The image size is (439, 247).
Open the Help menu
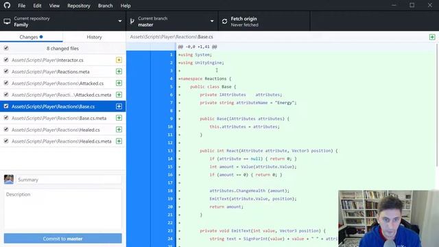coord(126,5)
